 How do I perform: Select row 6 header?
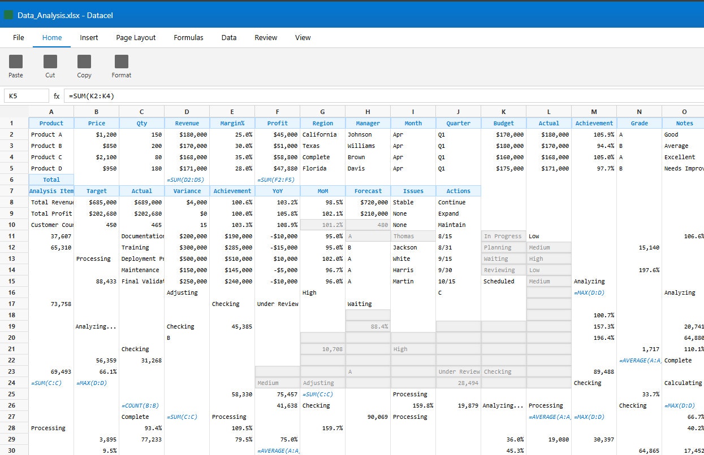(14, 180)
